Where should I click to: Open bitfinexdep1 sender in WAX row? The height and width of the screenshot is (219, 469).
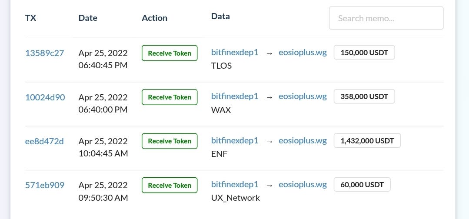pos(235,96)
